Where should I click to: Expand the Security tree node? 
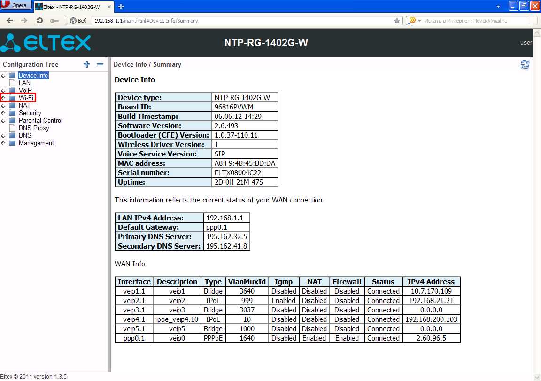tap(4, 113)
